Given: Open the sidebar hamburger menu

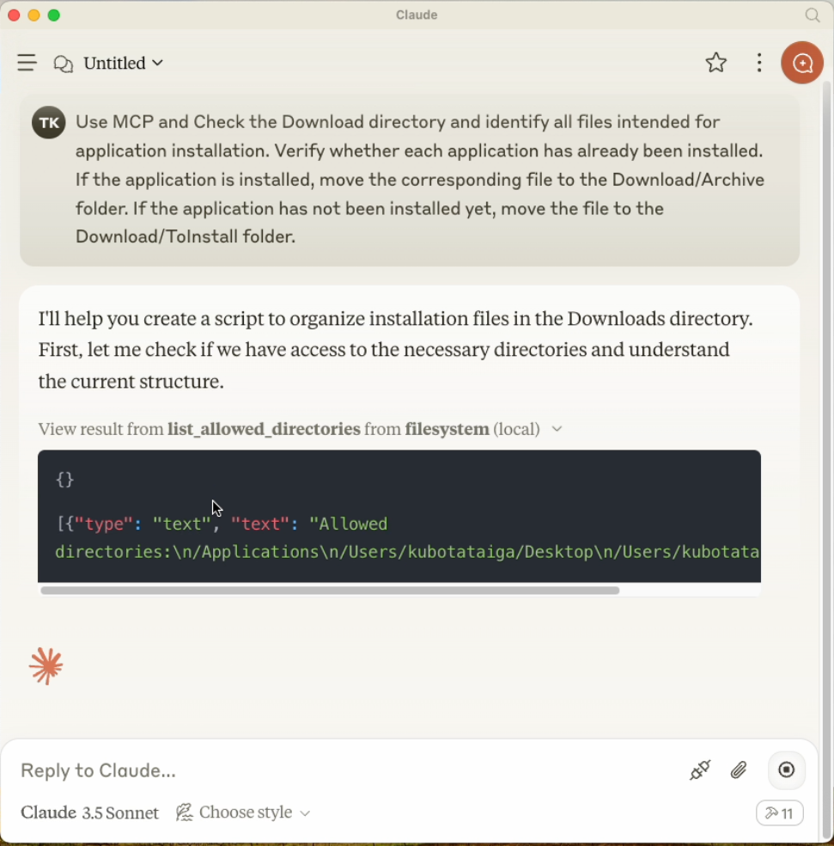Looking at the screenshot, I should click(27, 63).
